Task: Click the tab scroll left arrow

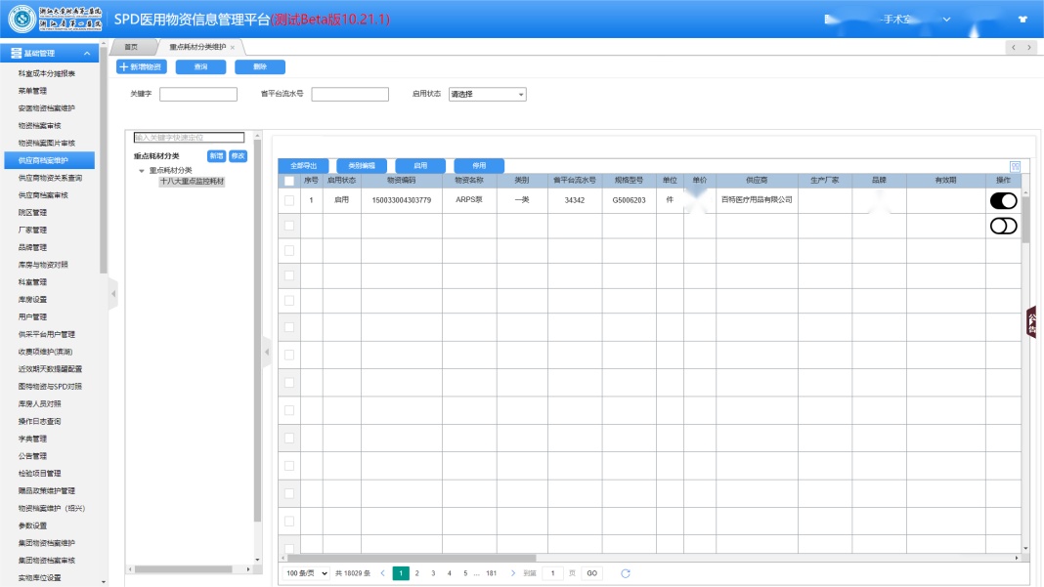Action: tap(1013, 48)
